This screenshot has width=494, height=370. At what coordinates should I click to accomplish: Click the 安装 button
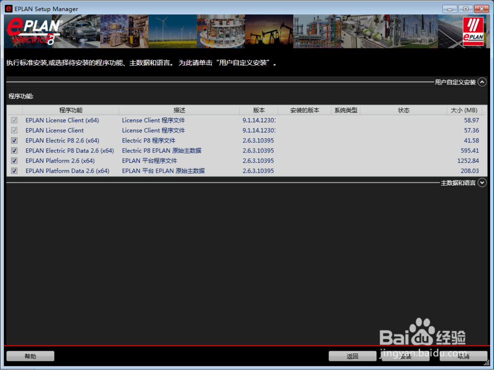(x=406, y=356)
